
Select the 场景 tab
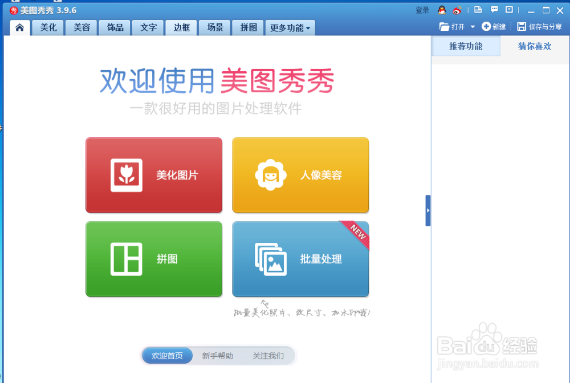(215, 27)
